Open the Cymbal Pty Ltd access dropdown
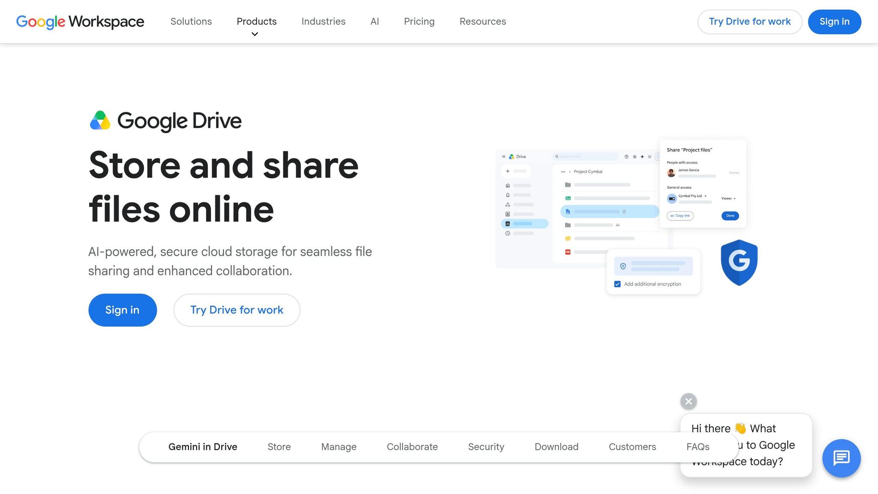This screenshot has width=878, height=494. coord(692,196)
